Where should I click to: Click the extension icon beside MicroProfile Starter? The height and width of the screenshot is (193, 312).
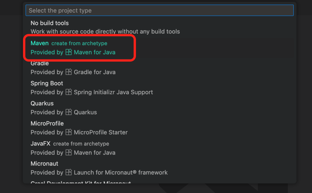click(x=69, y=132)
